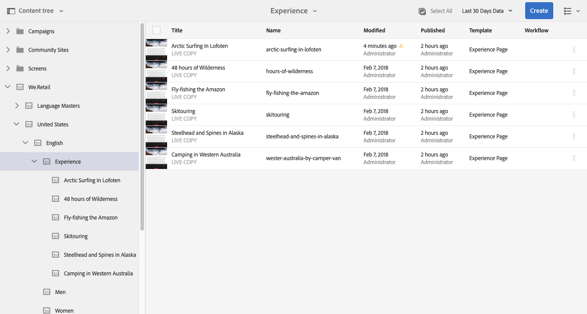
Task: Click the Select All checkmark toggle
Action: pyautogui.click(x=423, y=11)
